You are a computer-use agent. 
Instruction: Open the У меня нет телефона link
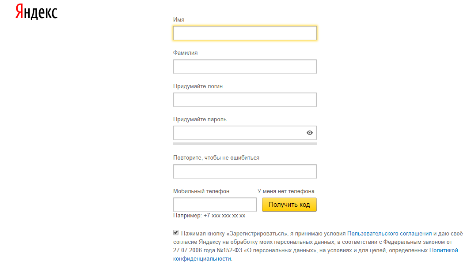click(x=286, y=191)
